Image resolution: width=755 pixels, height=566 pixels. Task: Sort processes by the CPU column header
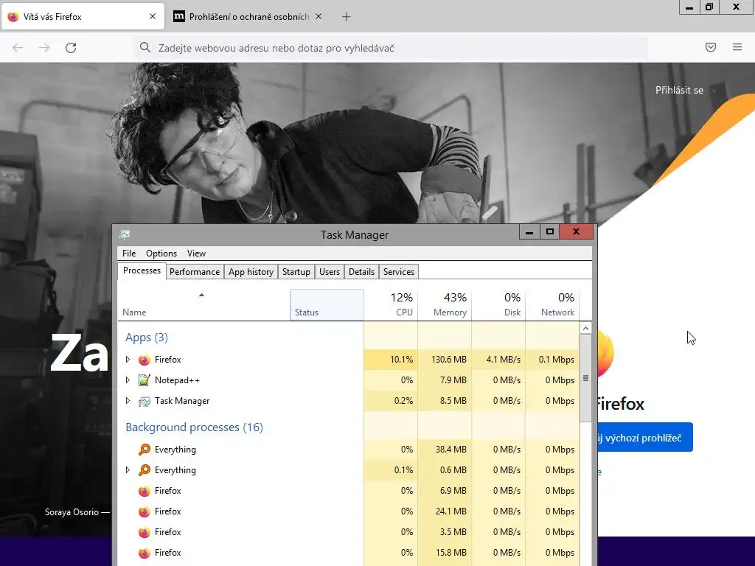click(391, 305)
